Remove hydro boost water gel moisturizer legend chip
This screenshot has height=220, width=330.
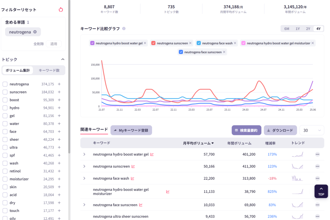(x=313, y=43)
